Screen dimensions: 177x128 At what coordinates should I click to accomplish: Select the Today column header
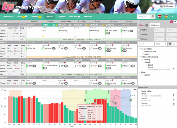[50, 25]
